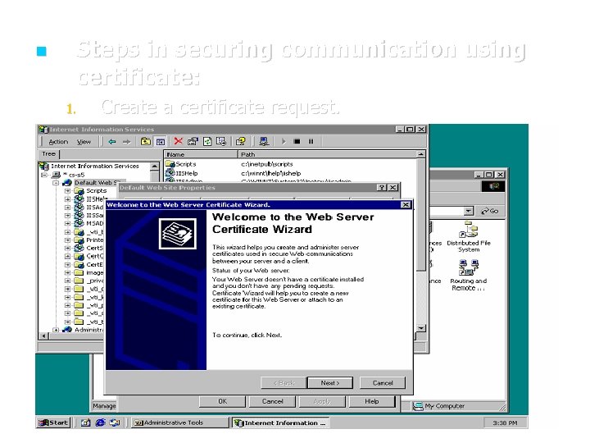The image size is (590, 443).
Task: Close the Web Server Certificate Wizard
Action: 406,205
